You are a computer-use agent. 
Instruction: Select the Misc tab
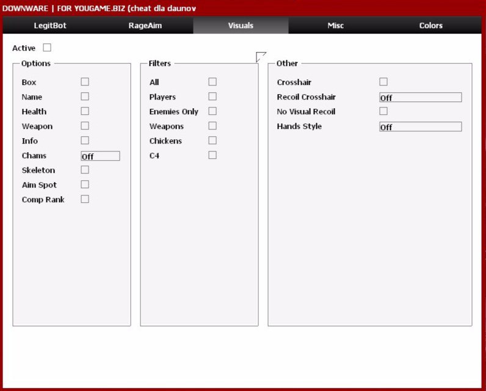(335, 26)
